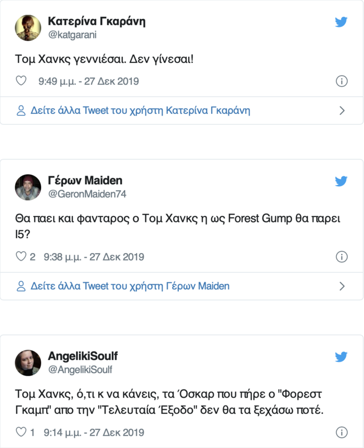Click the person icon next to Δείτε άλλα Tweet
The image size is (364, 448).
(x=20, y=110)
